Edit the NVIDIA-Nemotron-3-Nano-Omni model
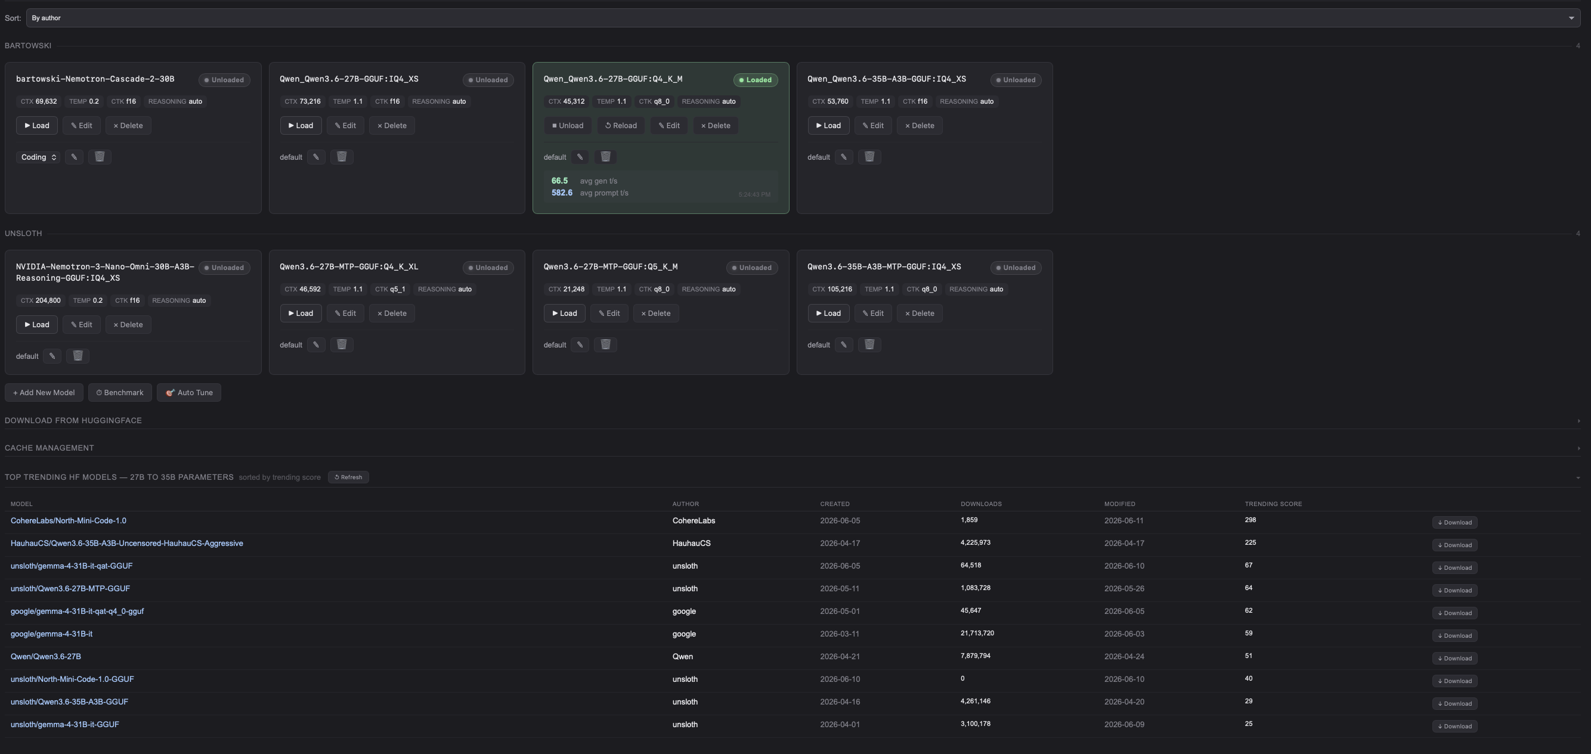The width and height of the screenshot is (1591, 754). point(82,324)
